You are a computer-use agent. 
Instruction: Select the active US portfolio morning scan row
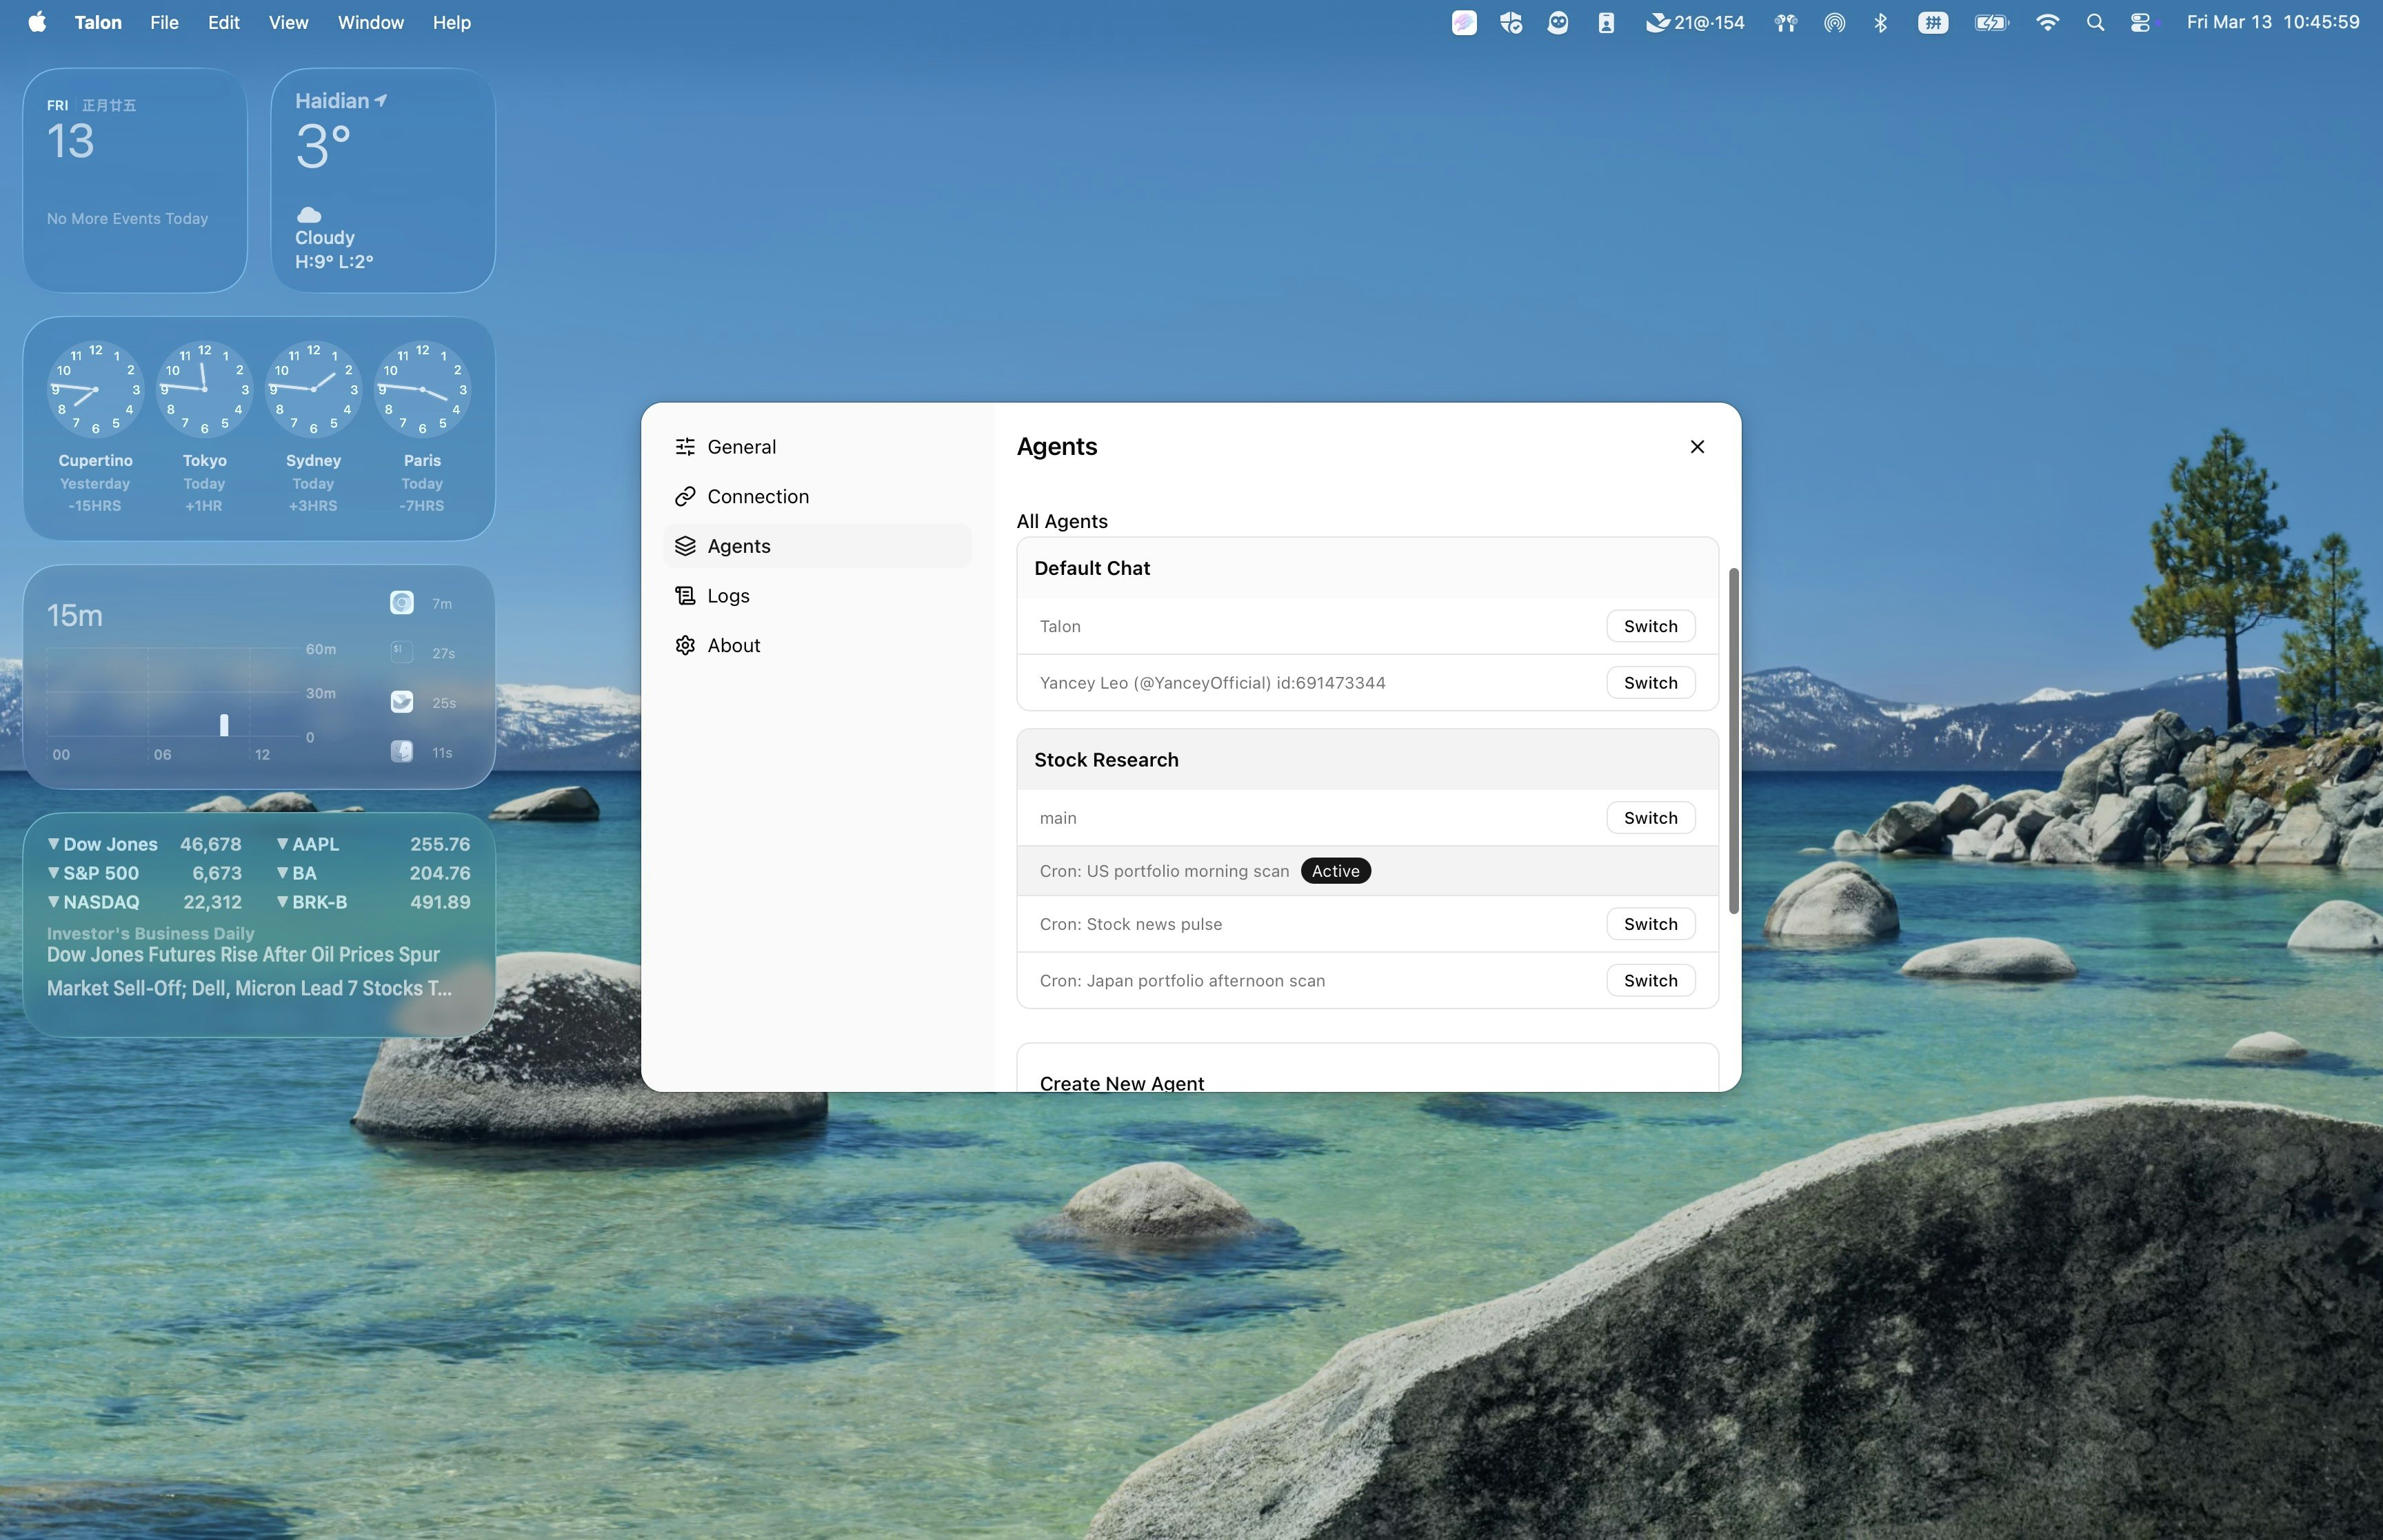point(1164,871)
